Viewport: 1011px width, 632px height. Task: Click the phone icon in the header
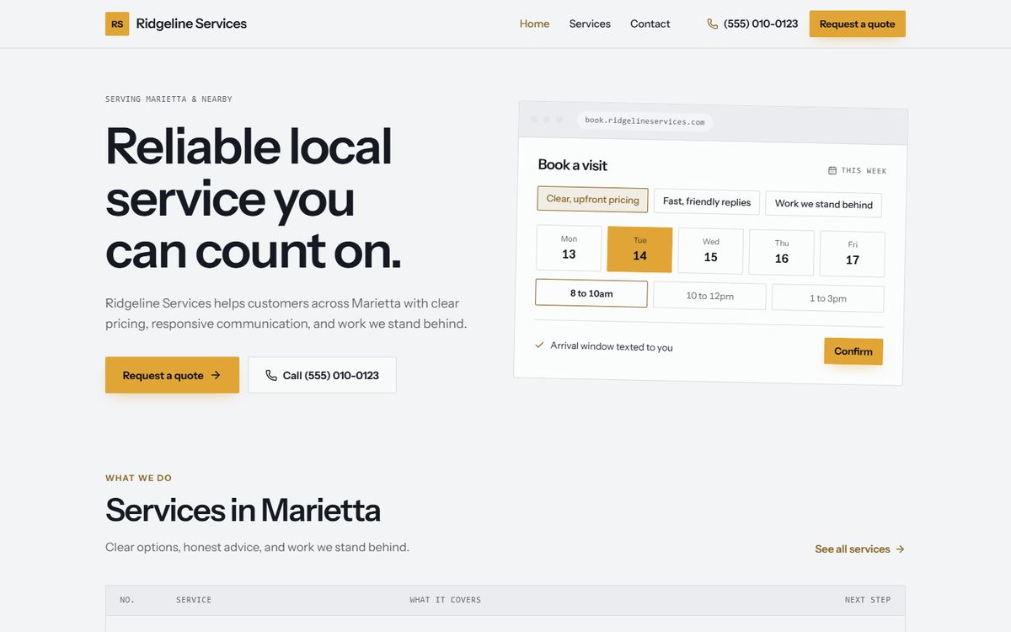pos(713,24)
